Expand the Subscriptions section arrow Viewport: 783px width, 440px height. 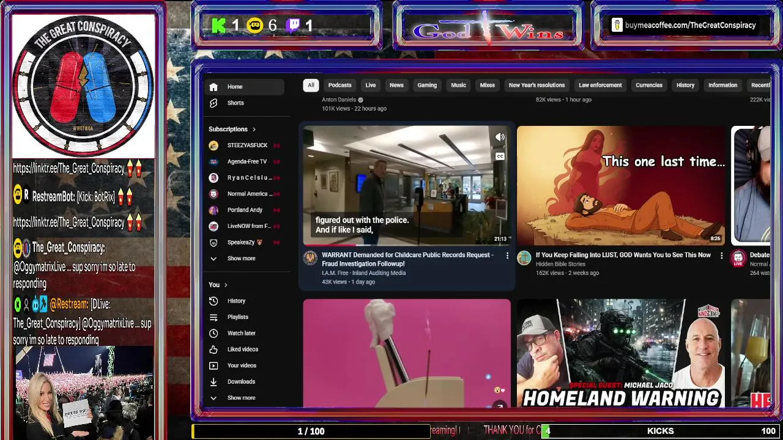pyautogui.click(x=254, y=130)
